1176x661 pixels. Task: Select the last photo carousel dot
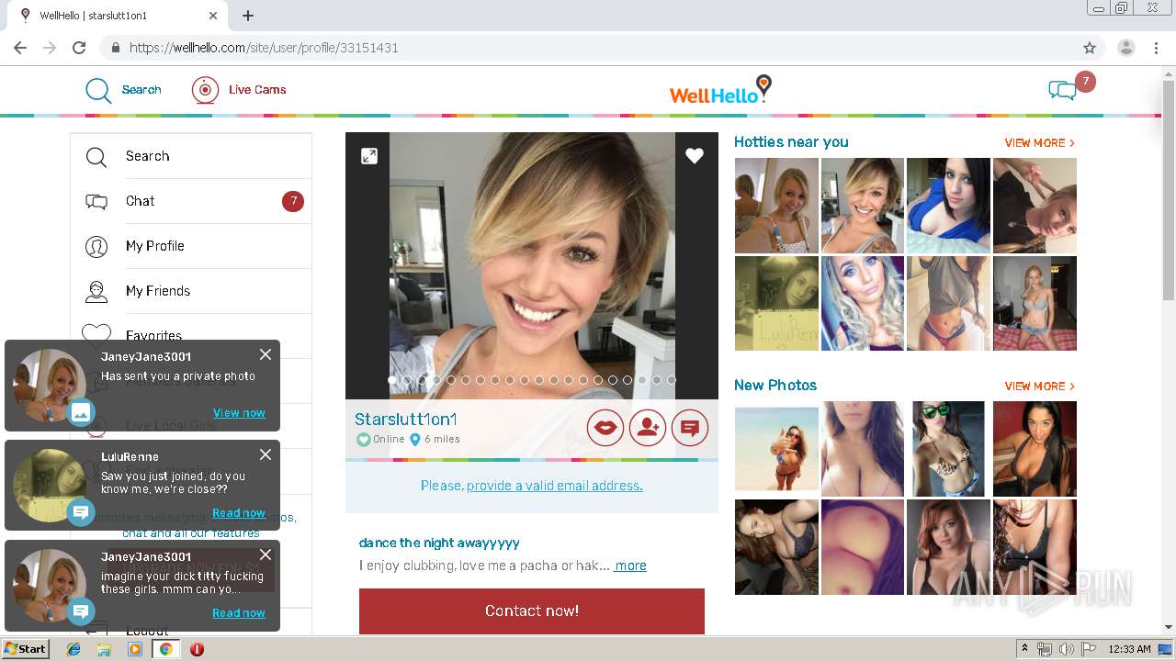(x=672, y=380)
